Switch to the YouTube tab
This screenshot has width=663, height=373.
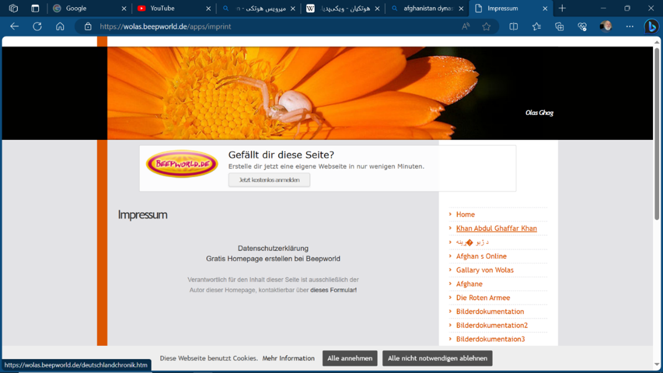click(172, 8)
